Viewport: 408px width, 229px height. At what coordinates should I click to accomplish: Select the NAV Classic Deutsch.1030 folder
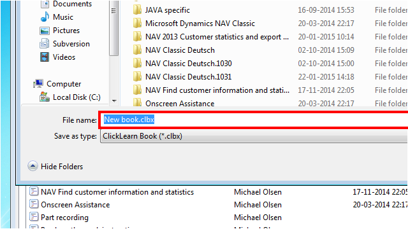point(182,64)
